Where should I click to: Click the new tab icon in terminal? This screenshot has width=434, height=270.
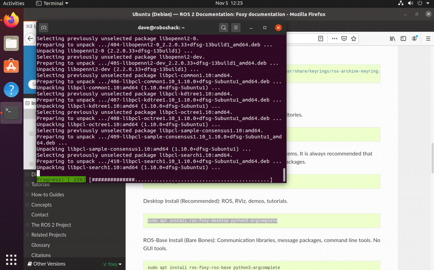[43, 28]
